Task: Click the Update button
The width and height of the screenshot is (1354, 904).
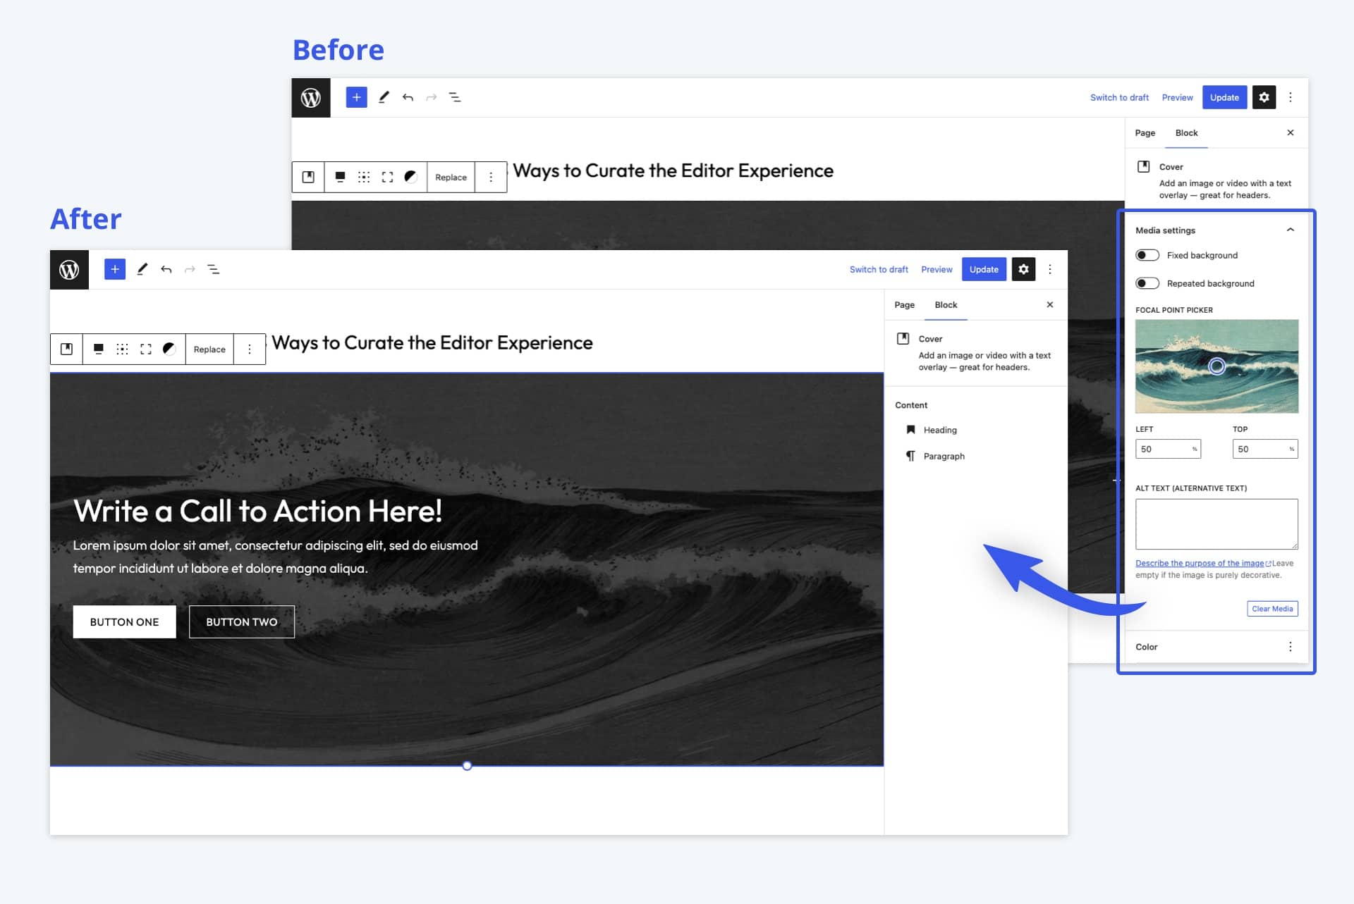Action: (984, 269)
